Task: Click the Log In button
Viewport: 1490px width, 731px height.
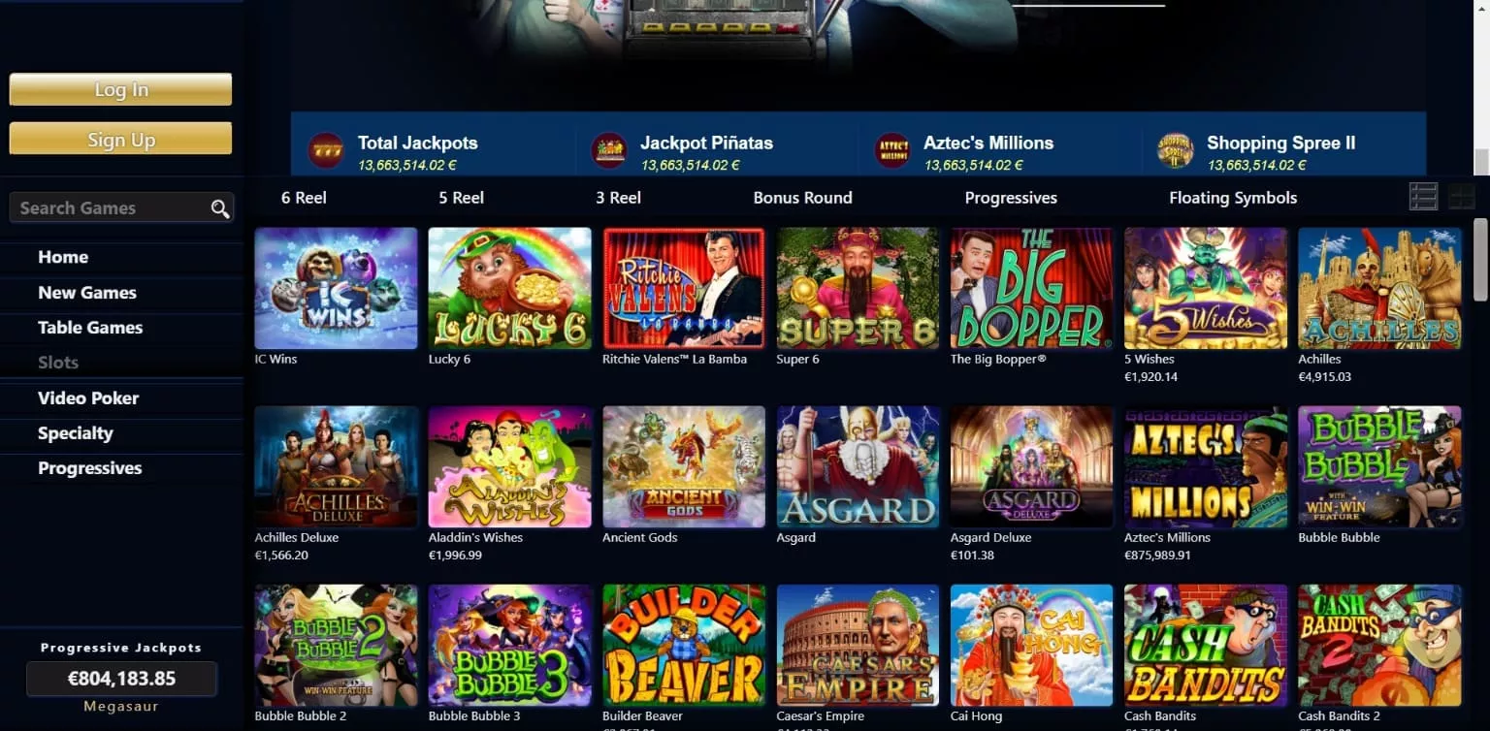Action: [x=120, y=89]
